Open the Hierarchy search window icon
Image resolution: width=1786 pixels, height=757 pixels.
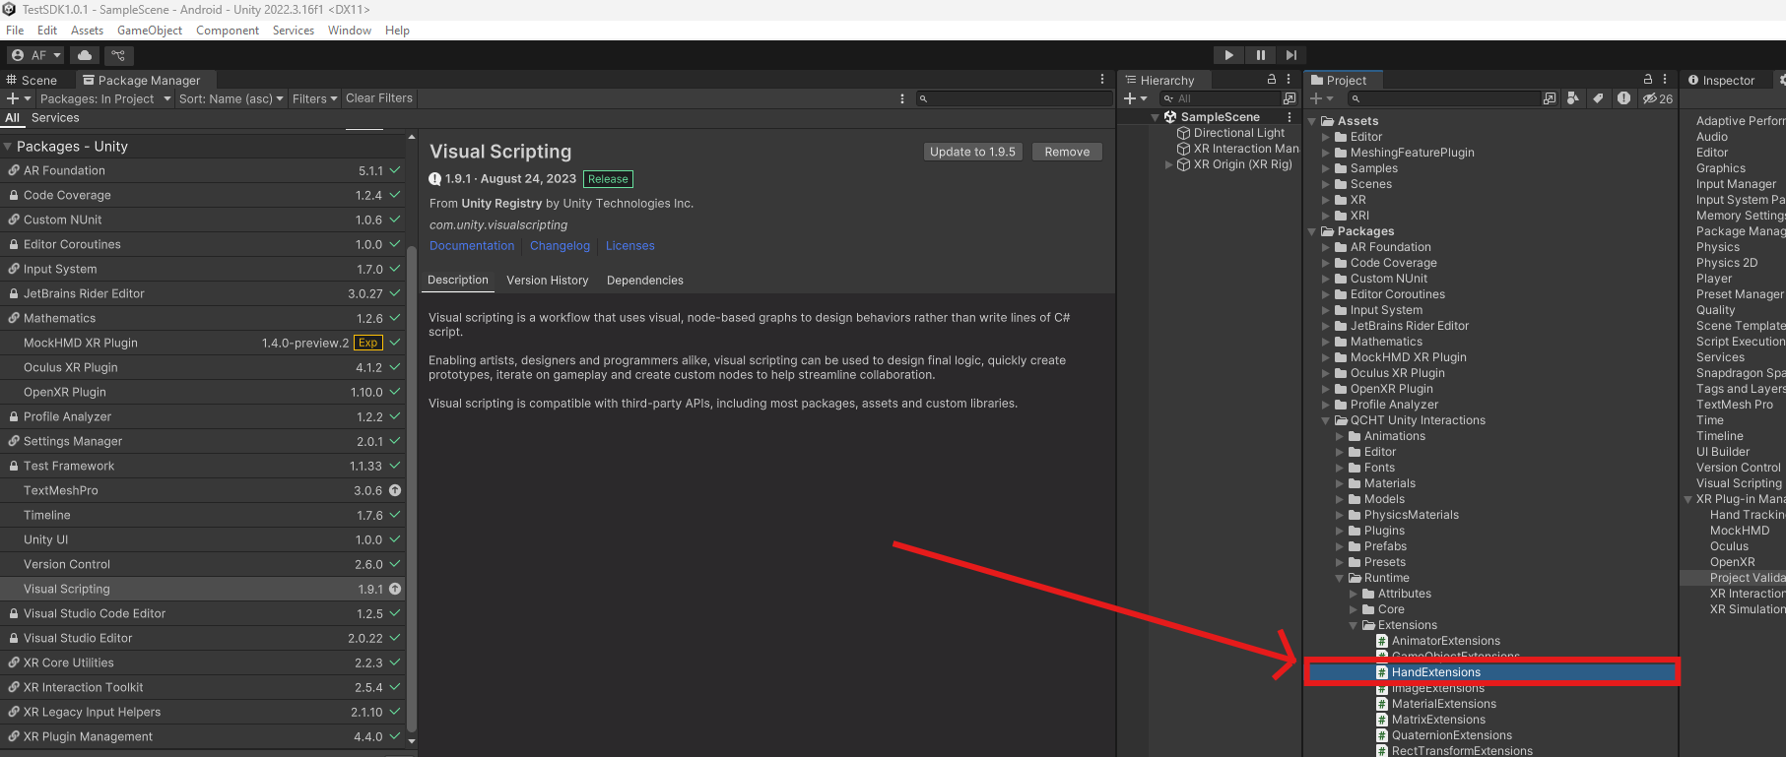(x=1290, y=98)
